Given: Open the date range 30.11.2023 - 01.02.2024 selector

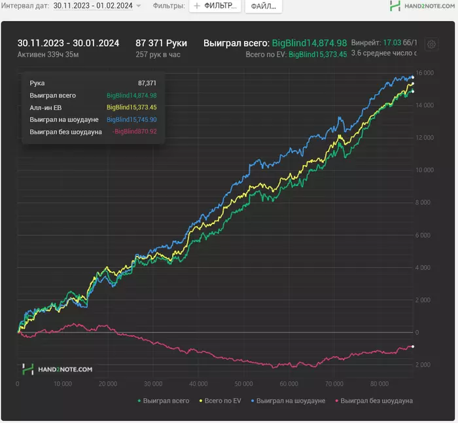Looking at the screenshot, I should click(93, 6).
